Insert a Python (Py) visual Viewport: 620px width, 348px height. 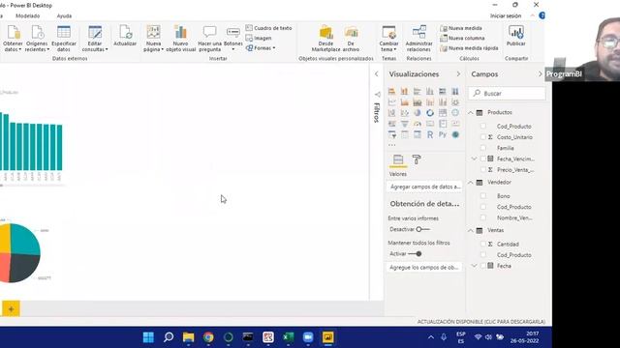443,135
